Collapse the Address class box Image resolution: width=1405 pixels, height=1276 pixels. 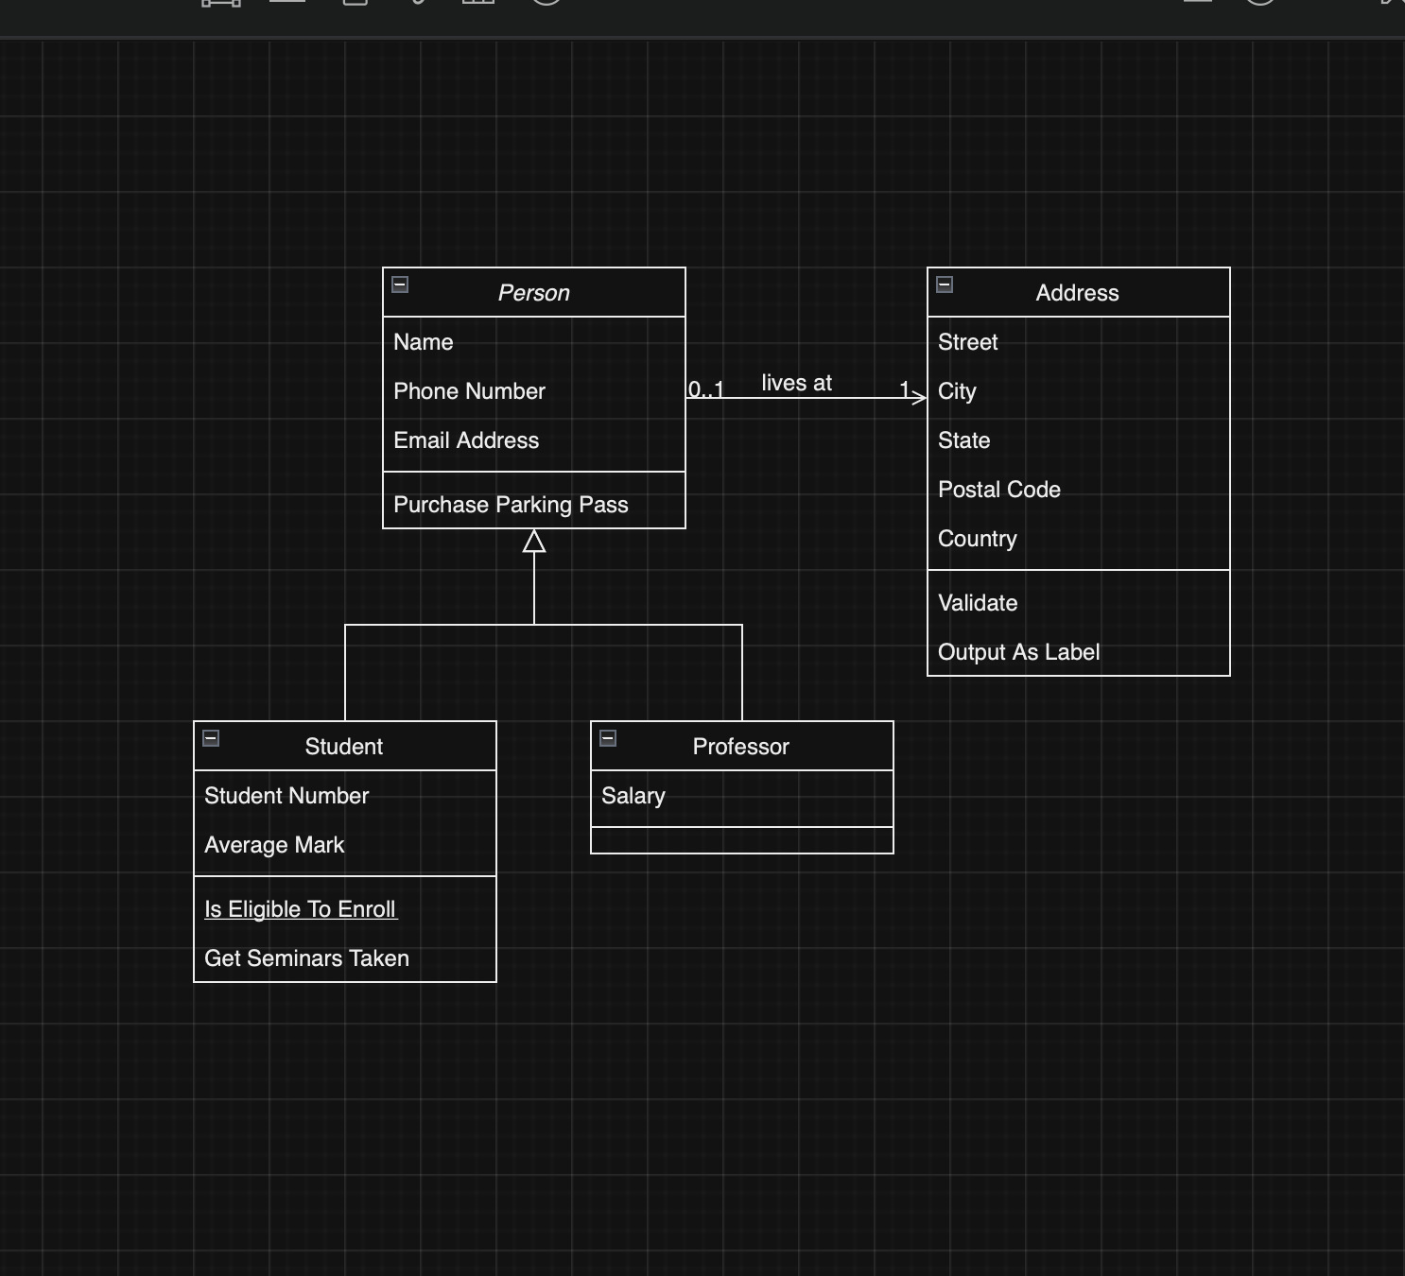click(945, 285)
